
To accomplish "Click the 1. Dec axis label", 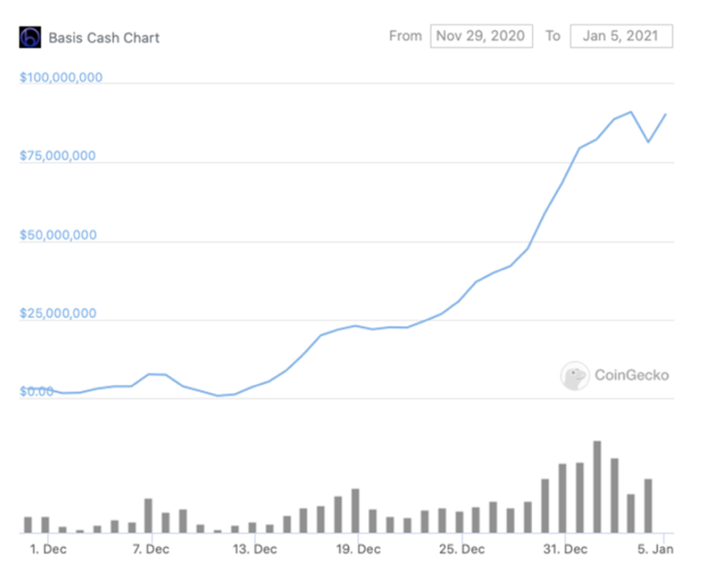I will click(x=49, y=549).
